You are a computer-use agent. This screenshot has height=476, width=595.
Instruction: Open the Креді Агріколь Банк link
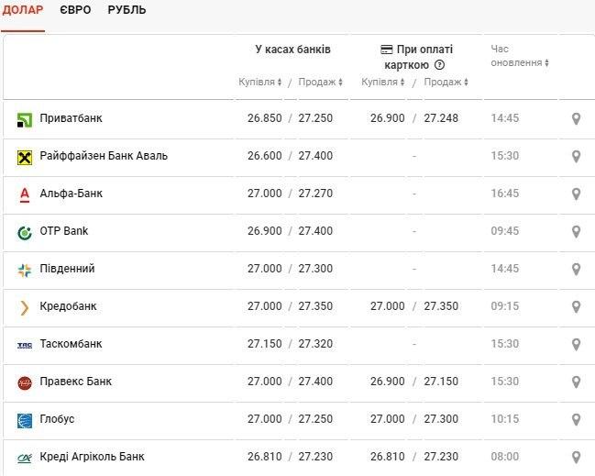(x=92, y=457)
